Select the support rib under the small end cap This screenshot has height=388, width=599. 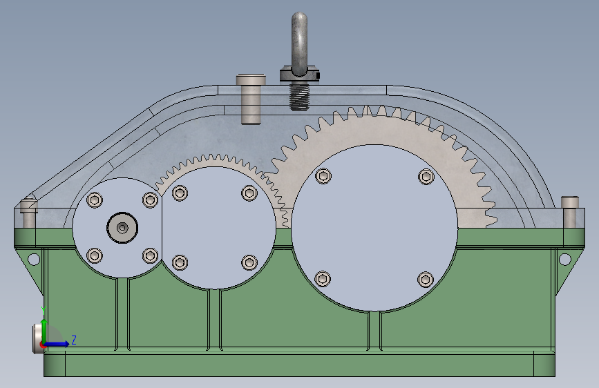122,314
